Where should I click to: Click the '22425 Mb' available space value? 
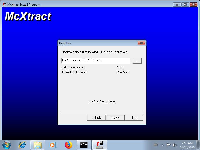[123, 72]
